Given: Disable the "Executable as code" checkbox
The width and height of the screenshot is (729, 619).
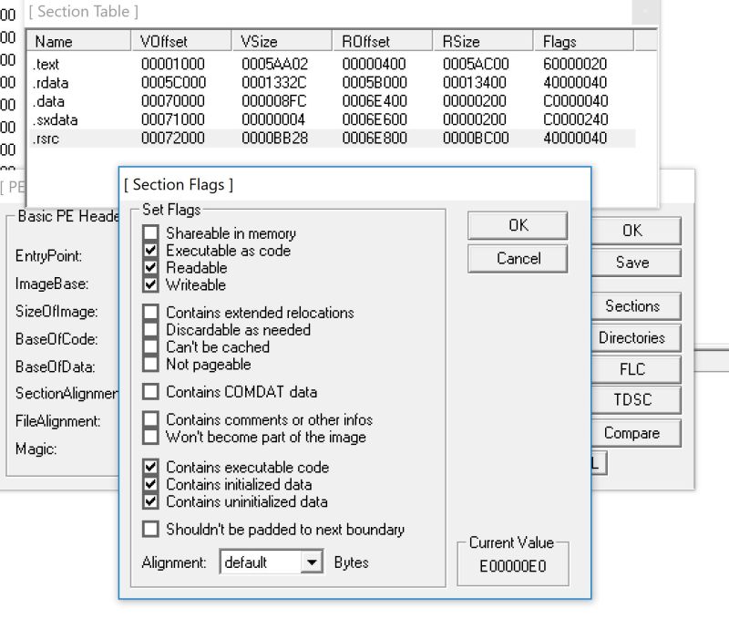Looking at the screenshot, I should (x=151, y=251).
